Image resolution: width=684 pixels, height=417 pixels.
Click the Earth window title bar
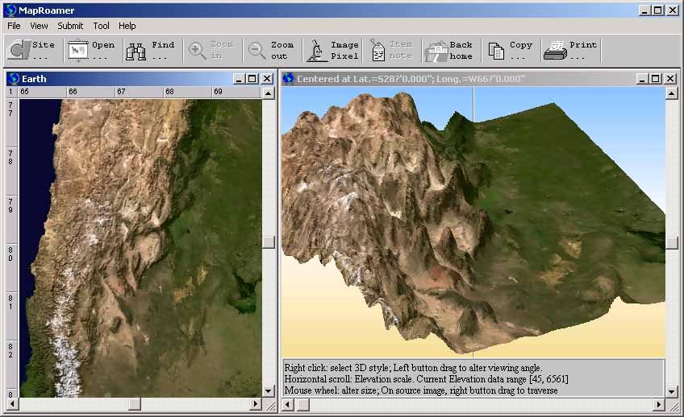click(x=140, y=79)
